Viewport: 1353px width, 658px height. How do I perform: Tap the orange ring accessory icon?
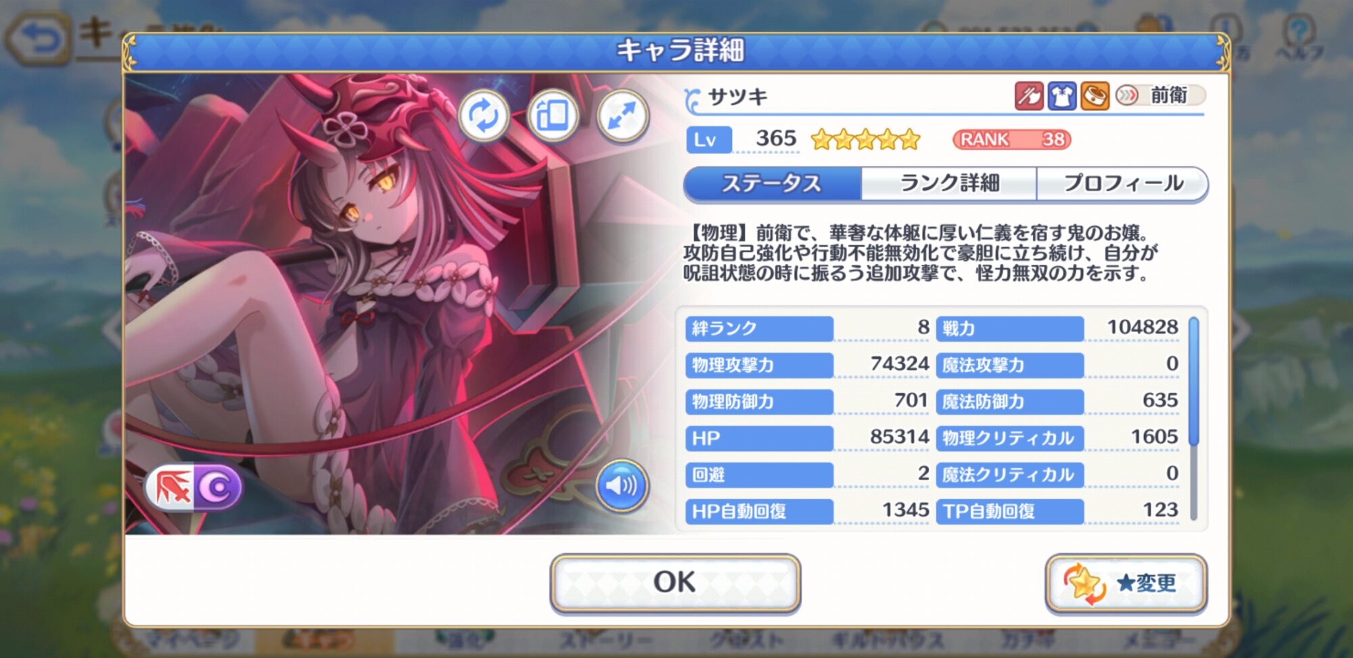click(1095, 96)
